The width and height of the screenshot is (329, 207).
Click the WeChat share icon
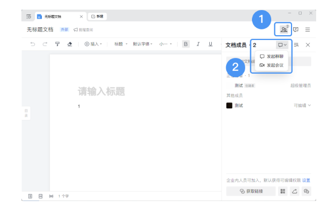pos(307,191)
